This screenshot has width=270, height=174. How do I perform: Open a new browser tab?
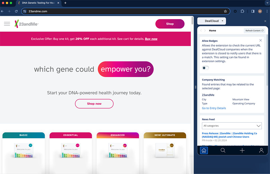pos(65,3)
